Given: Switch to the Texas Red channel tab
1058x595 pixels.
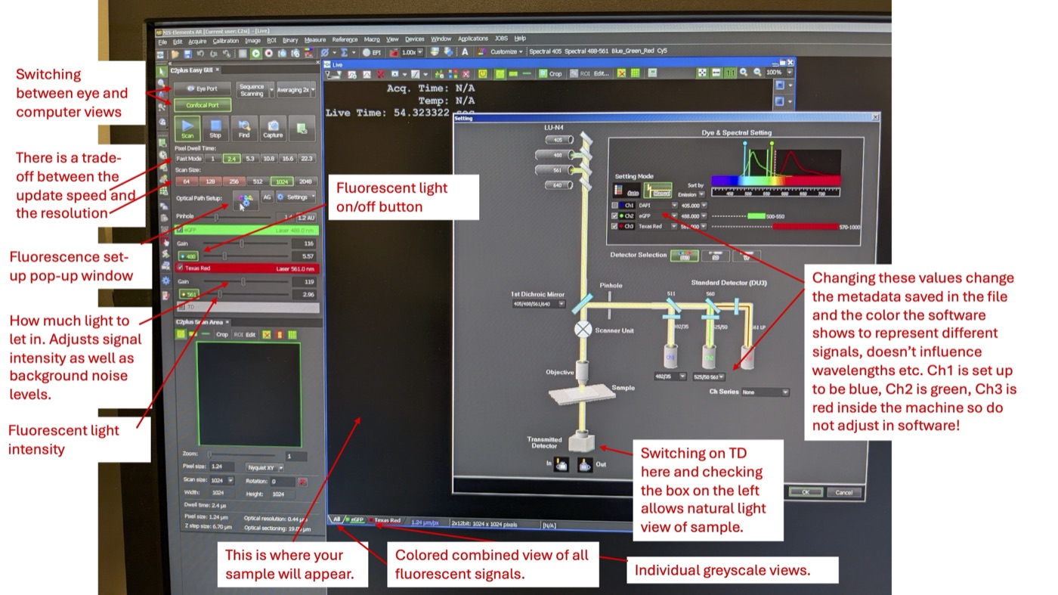Looking at the screenshot, I should 387,520.
